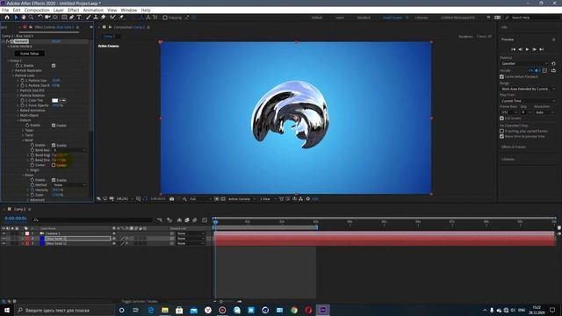Toggle Group 1 Enable checkbox
Viewport: 562px width, 316px height.
54,66
